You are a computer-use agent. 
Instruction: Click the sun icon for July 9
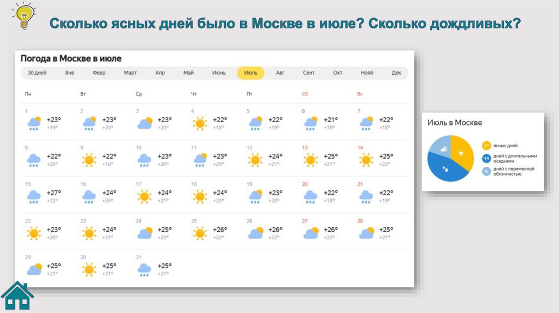click(89, 160)
